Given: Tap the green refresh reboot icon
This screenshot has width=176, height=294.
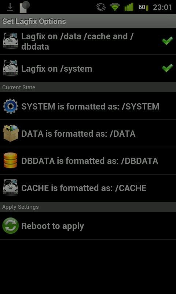Looking at the screenshot, I should pyautogui.click(x=11, y=226).
